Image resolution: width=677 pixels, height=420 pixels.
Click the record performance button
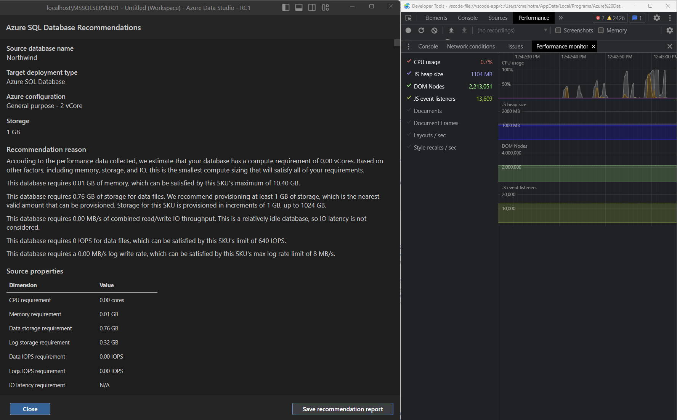408,31
